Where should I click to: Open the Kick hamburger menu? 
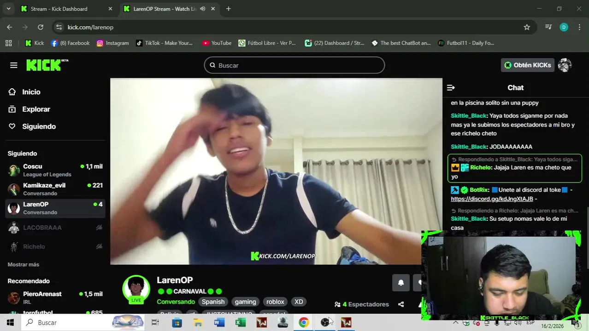click(14, 65)
